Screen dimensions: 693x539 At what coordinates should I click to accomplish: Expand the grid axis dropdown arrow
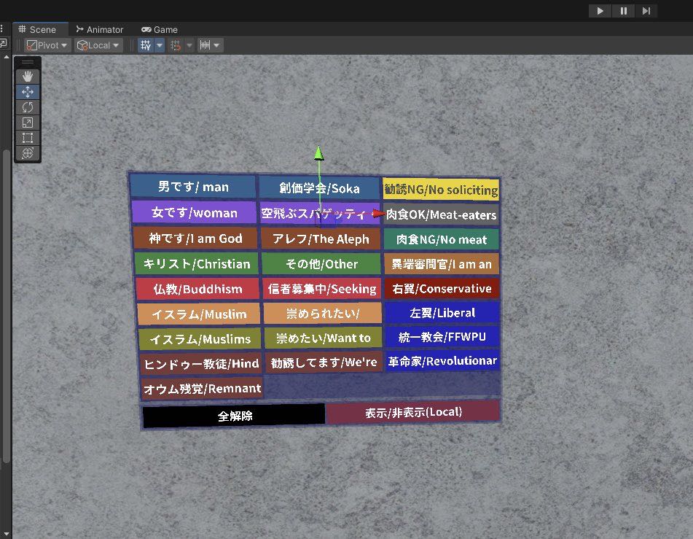click(x=160, y=45)
